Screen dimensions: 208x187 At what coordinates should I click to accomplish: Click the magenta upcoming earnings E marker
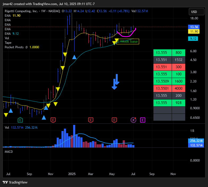pyautogui.click(x=143, y=120)
